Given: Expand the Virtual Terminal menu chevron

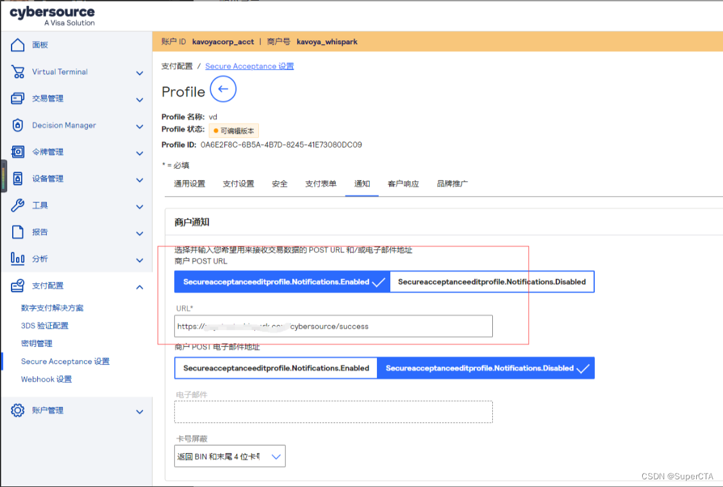Looking at the screenshot, I should pos(140,73).
